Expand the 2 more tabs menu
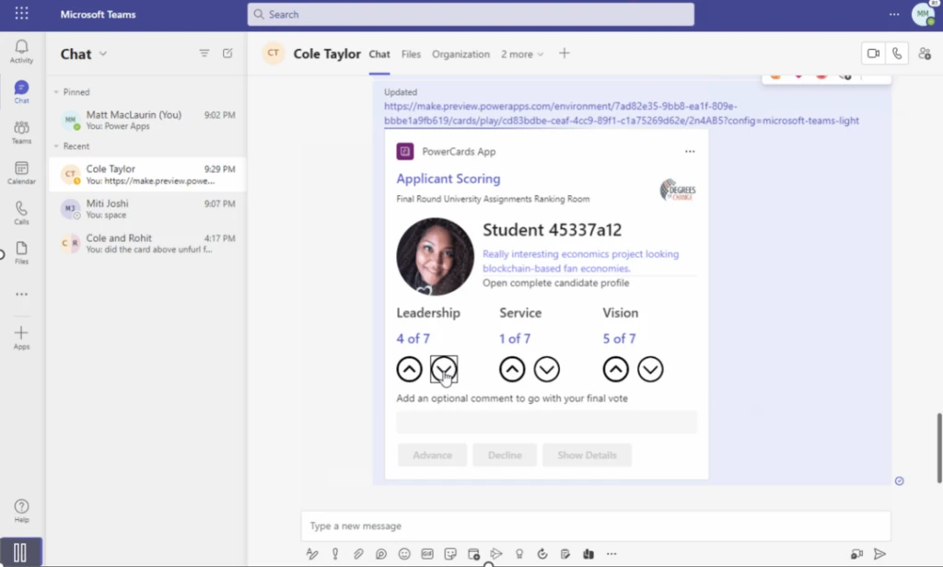The height and width of the screenshot is (567, 943). 521,54
